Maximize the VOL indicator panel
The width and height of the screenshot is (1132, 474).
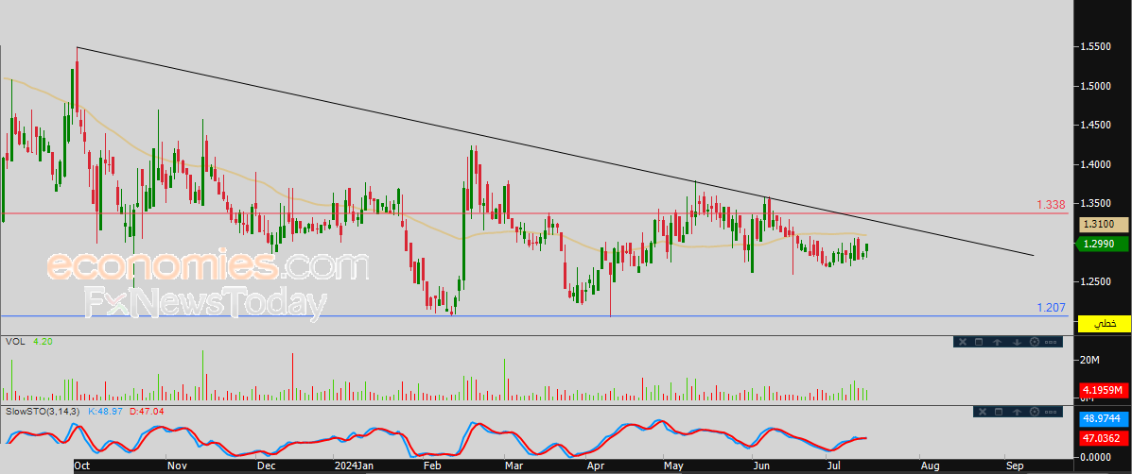click(979, 342)
